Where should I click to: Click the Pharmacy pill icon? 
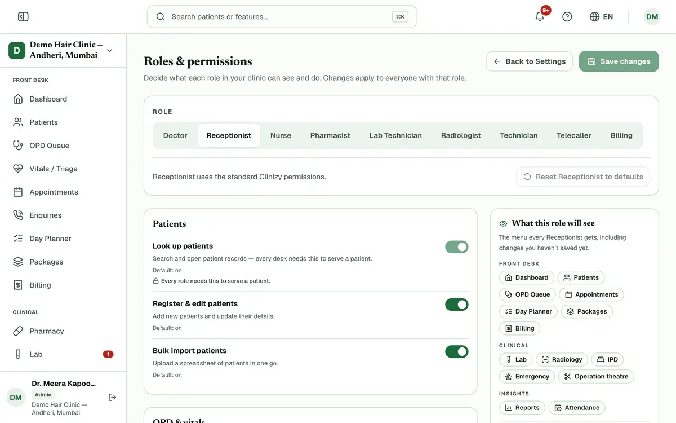18,331
